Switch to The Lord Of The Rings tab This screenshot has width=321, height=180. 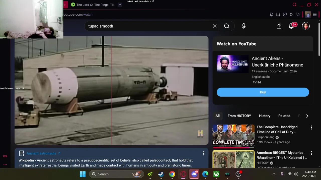pyautogui.click(x=93, y=5)
